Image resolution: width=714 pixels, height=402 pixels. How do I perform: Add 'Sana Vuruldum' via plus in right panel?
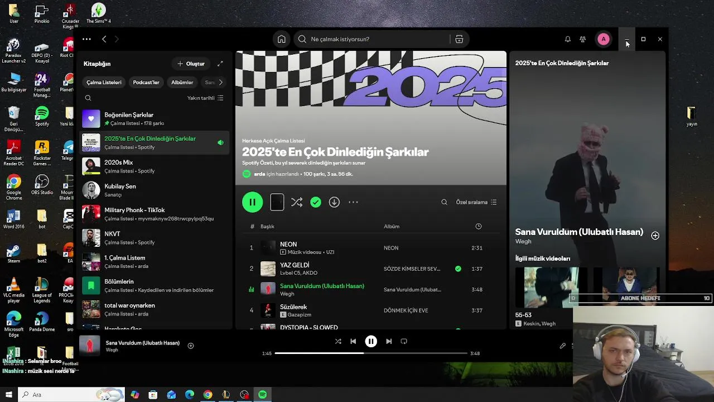coord(655,236)
